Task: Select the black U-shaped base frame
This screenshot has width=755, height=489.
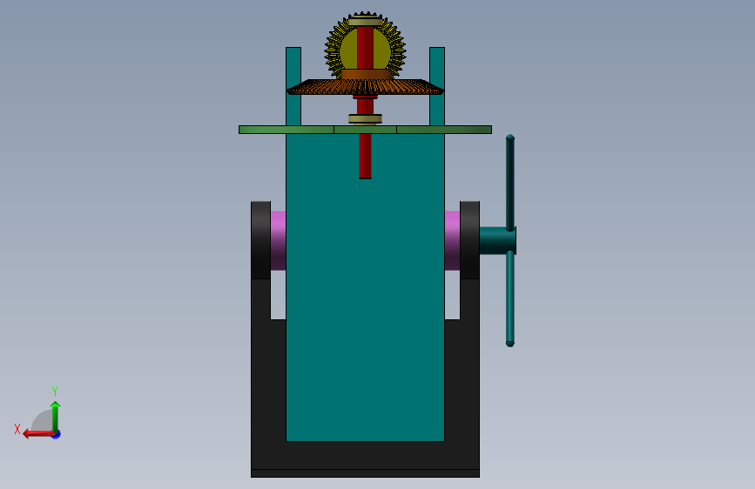Action: coord(365,457)
